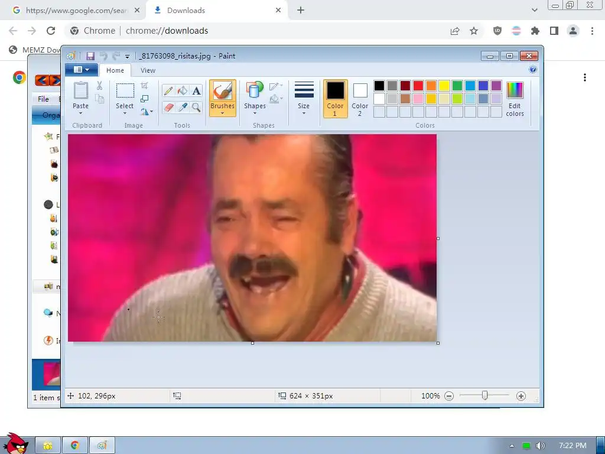Click the uBlock Origin shield icon

point(497,31)
